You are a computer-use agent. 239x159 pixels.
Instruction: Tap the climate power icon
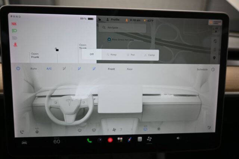point(18,69)
